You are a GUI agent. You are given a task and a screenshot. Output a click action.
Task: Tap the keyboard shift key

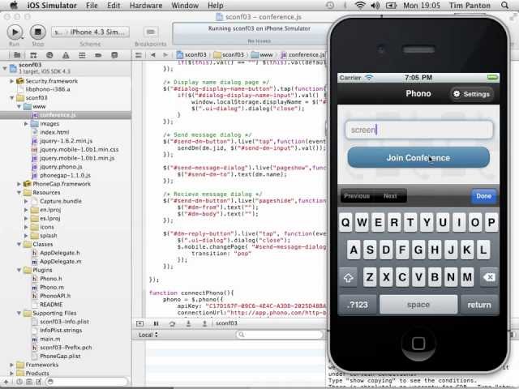[x=348, y=277]
